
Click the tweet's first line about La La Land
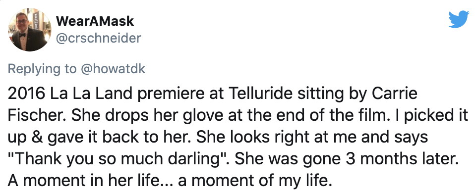point(212,94)
